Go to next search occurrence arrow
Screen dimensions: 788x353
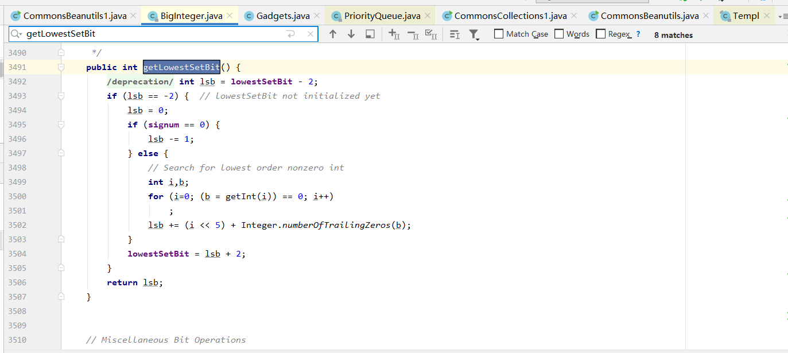point(351,34)
